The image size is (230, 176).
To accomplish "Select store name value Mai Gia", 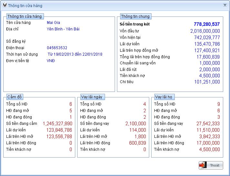I will pyautogui.click(x=53, y=22).
